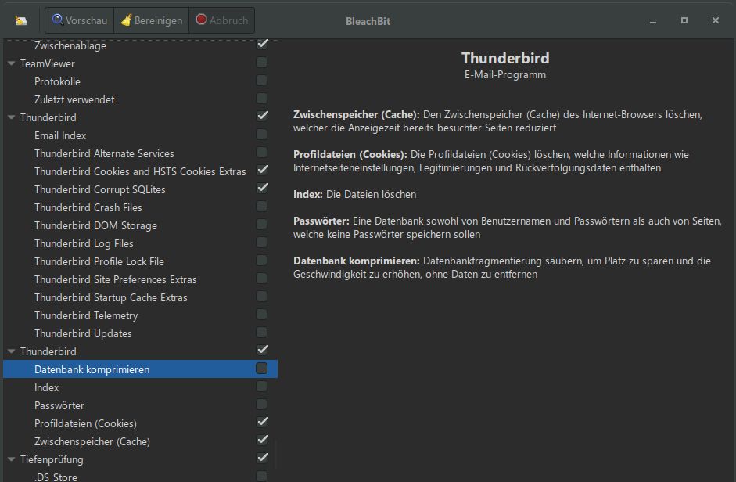Tick the Protokolle checkbox
The image size is (736, 482).
coord(262,81)
